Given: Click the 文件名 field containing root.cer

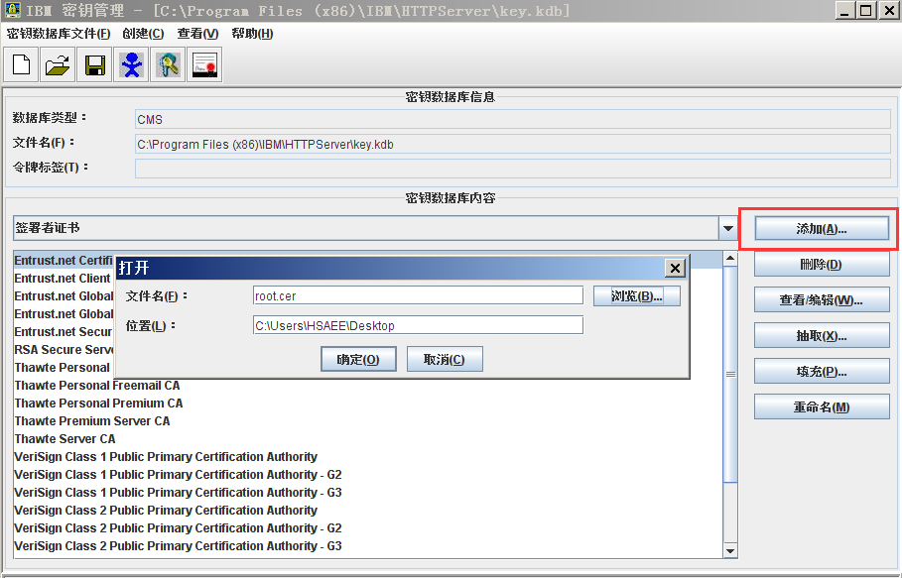Looking at the screenshot, I should 418,295.
